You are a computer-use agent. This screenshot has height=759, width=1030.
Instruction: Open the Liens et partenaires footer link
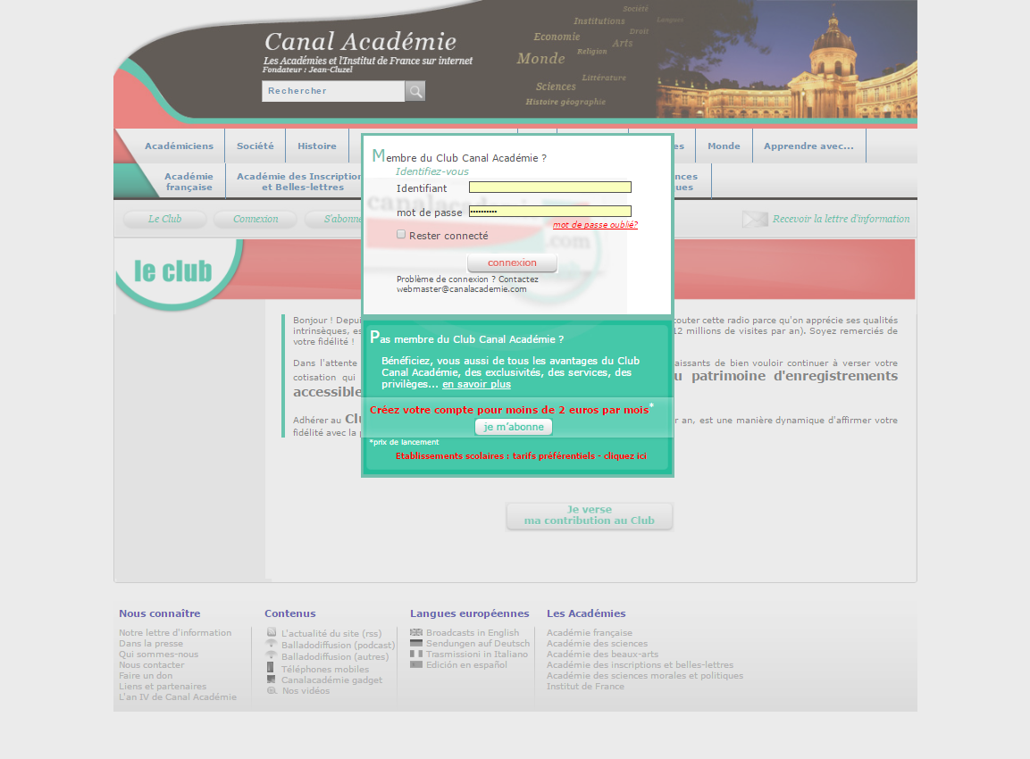tap(163, 686)
